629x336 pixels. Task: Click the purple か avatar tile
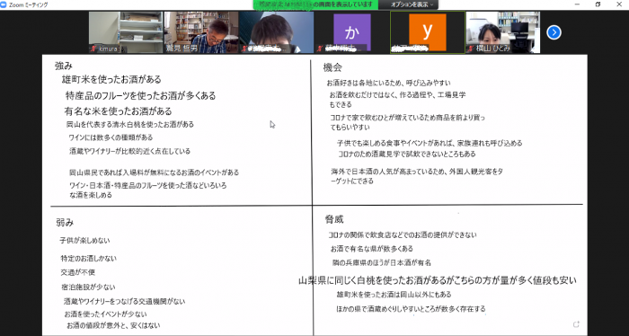(352, 32)
